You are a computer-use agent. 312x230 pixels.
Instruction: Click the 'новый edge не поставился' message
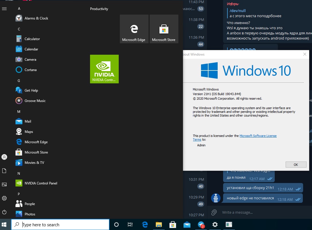coord(263,198)
